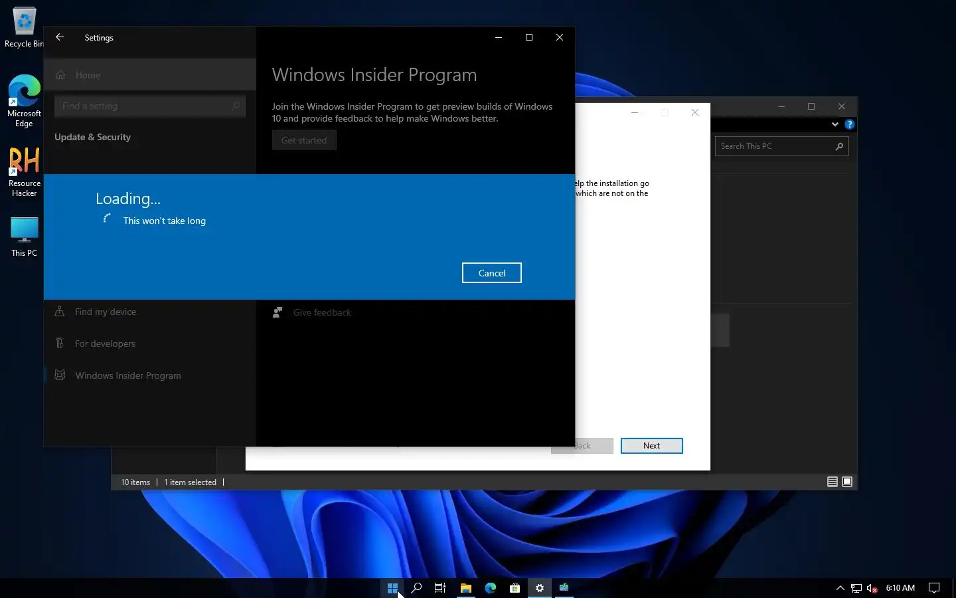Open Task View from taskbar
Screen dimensions: 956x598
[440, 588]
